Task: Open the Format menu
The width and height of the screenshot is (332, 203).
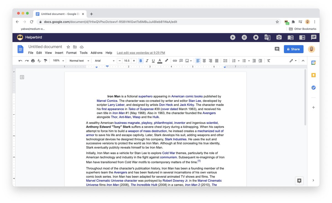Action: coord(71,53)
